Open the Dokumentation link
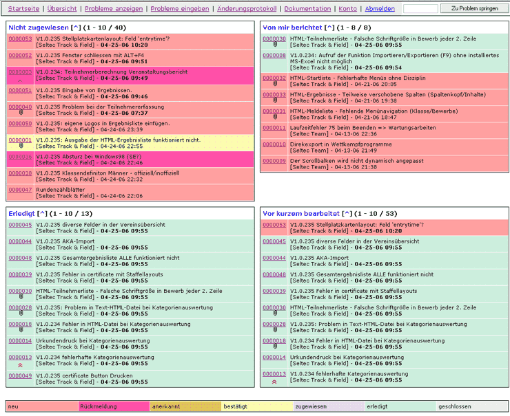The width and height of the screenshot is (510, 416). (307, 9)
